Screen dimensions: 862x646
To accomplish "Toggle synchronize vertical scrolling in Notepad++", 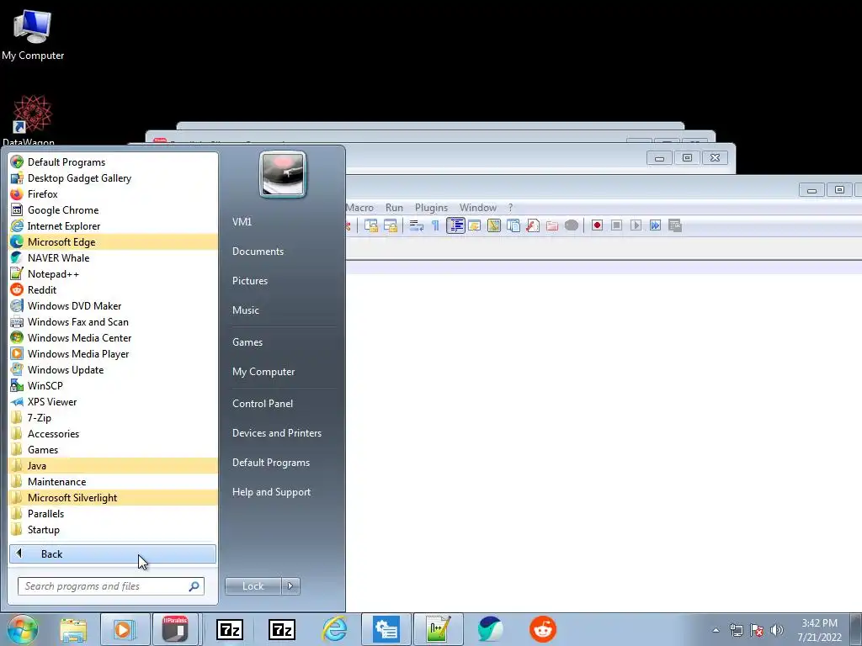I will [x=371, y=225].
